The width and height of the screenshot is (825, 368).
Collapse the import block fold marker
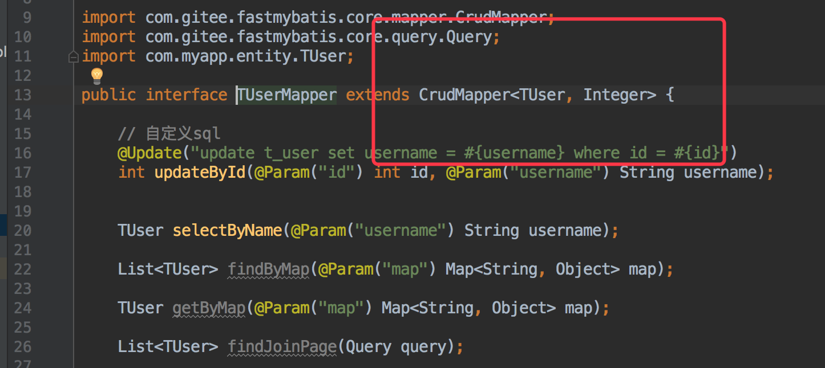pos(73,56)
